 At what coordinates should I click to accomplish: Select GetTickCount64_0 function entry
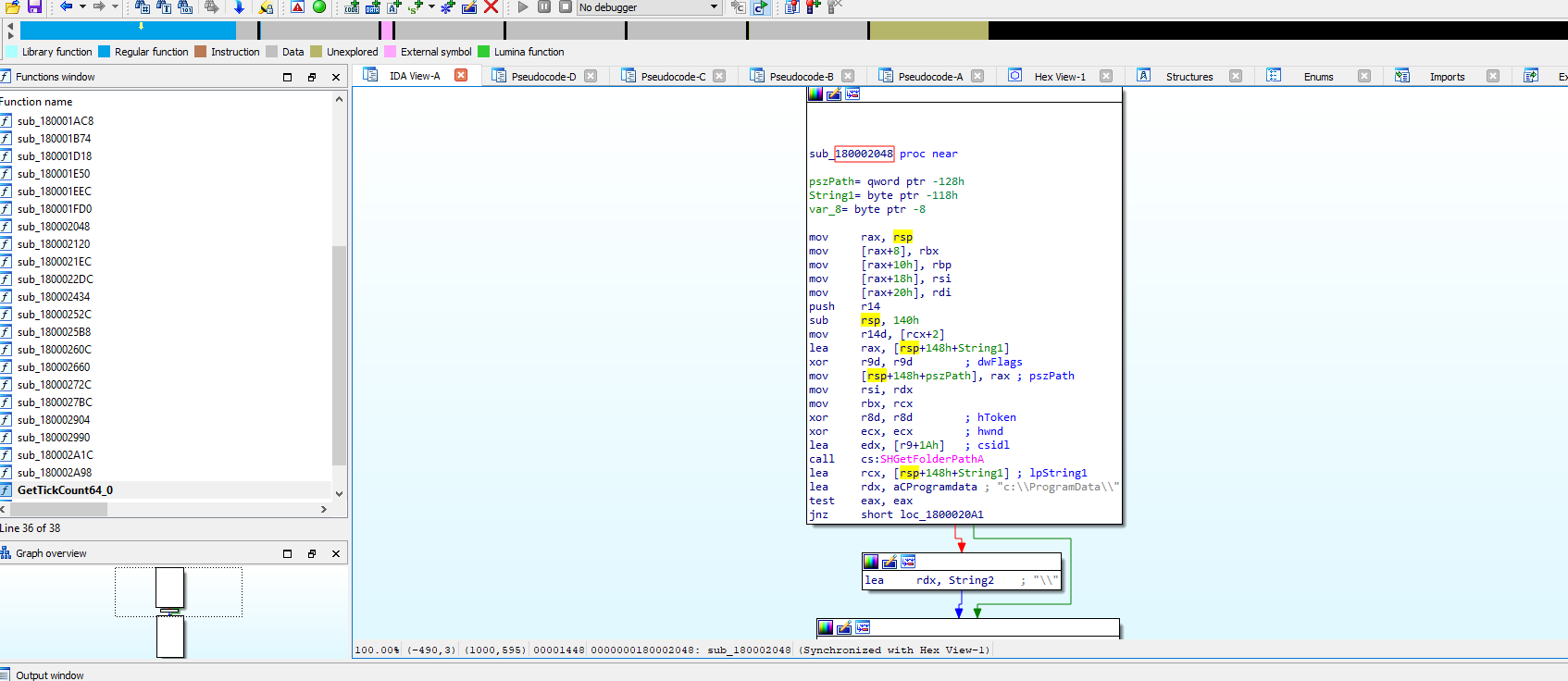[x=65, y=490]
